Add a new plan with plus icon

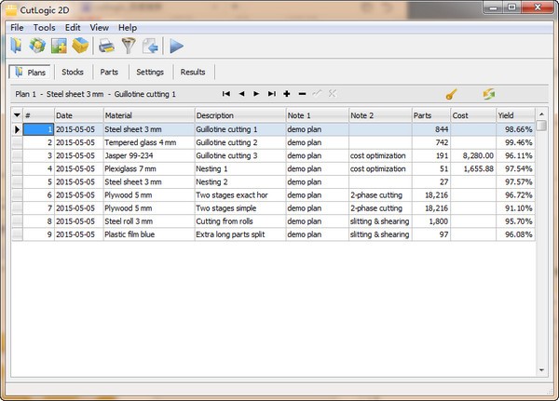(x=287, y=94)
